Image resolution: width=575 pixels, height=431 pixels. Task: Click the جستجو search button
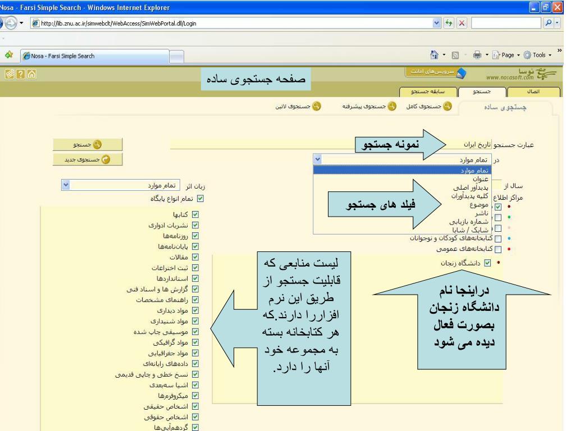pyautogui.click(x=87, y=144)
